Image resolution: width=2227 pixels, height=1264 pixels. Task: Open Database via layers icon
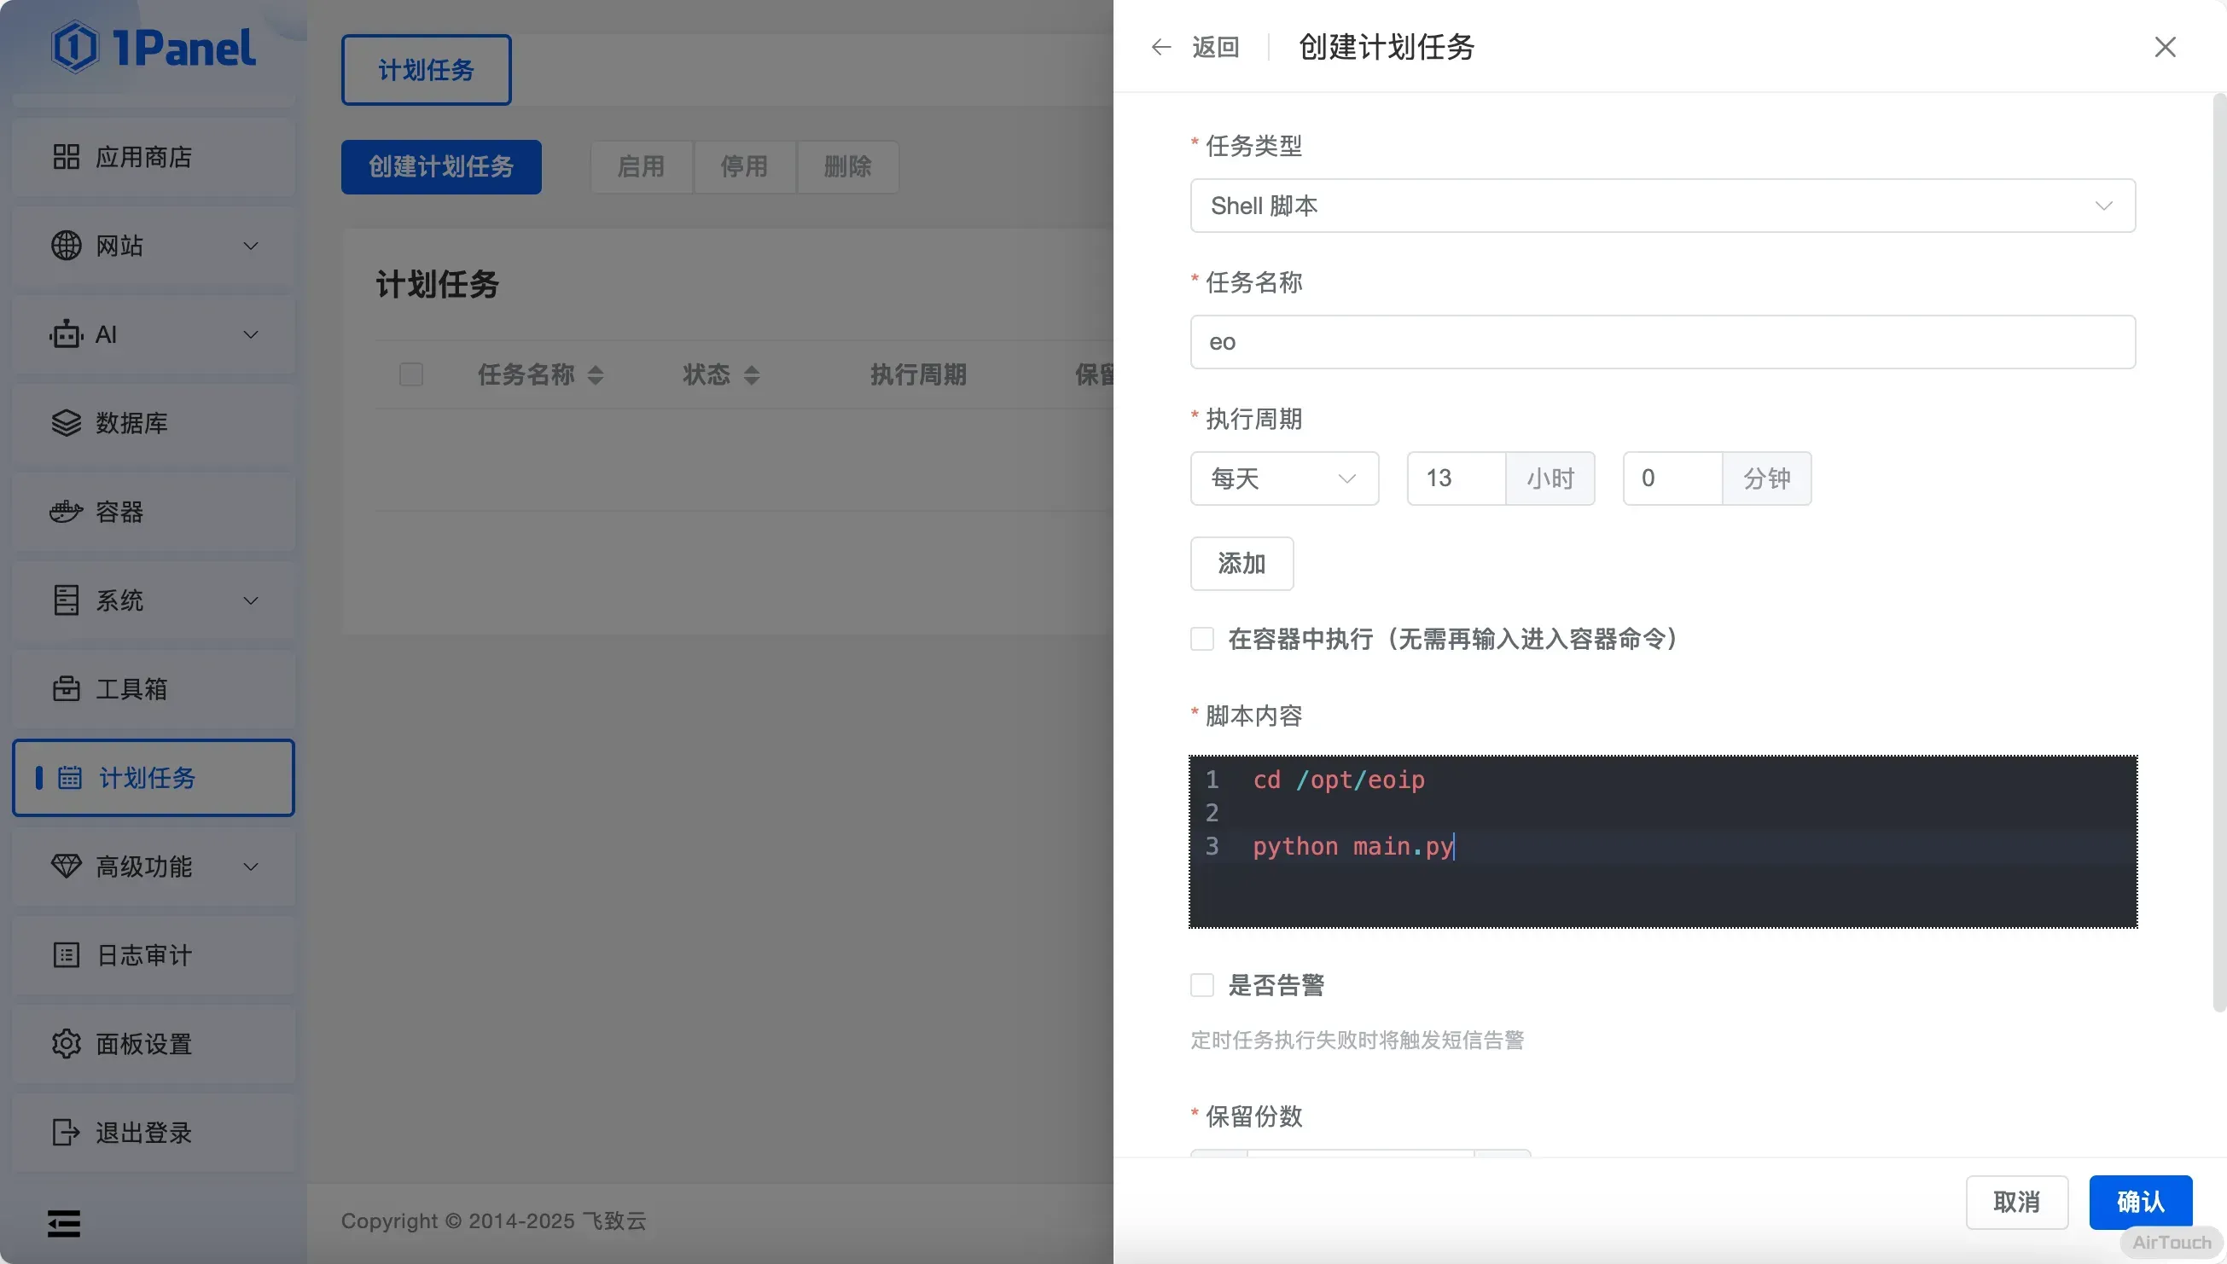coord(66,423)
